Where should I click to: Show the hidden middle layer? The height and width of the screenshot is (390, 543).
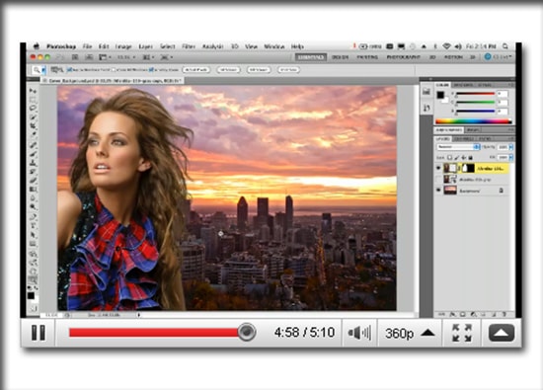click(x=438, y=179)
